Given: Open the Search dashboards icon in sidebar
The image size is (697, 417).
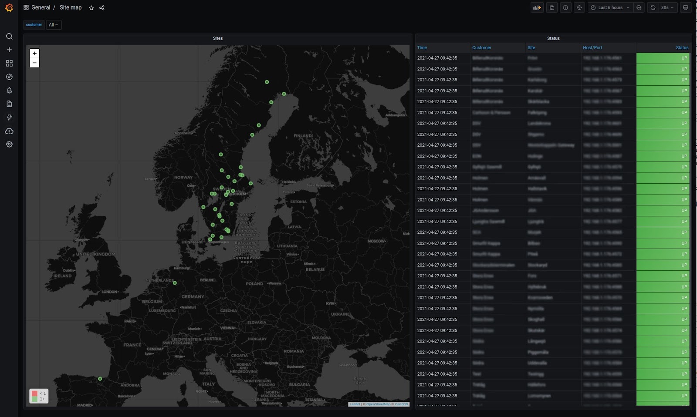Looking at the screenshot, I should coord(9,37).
